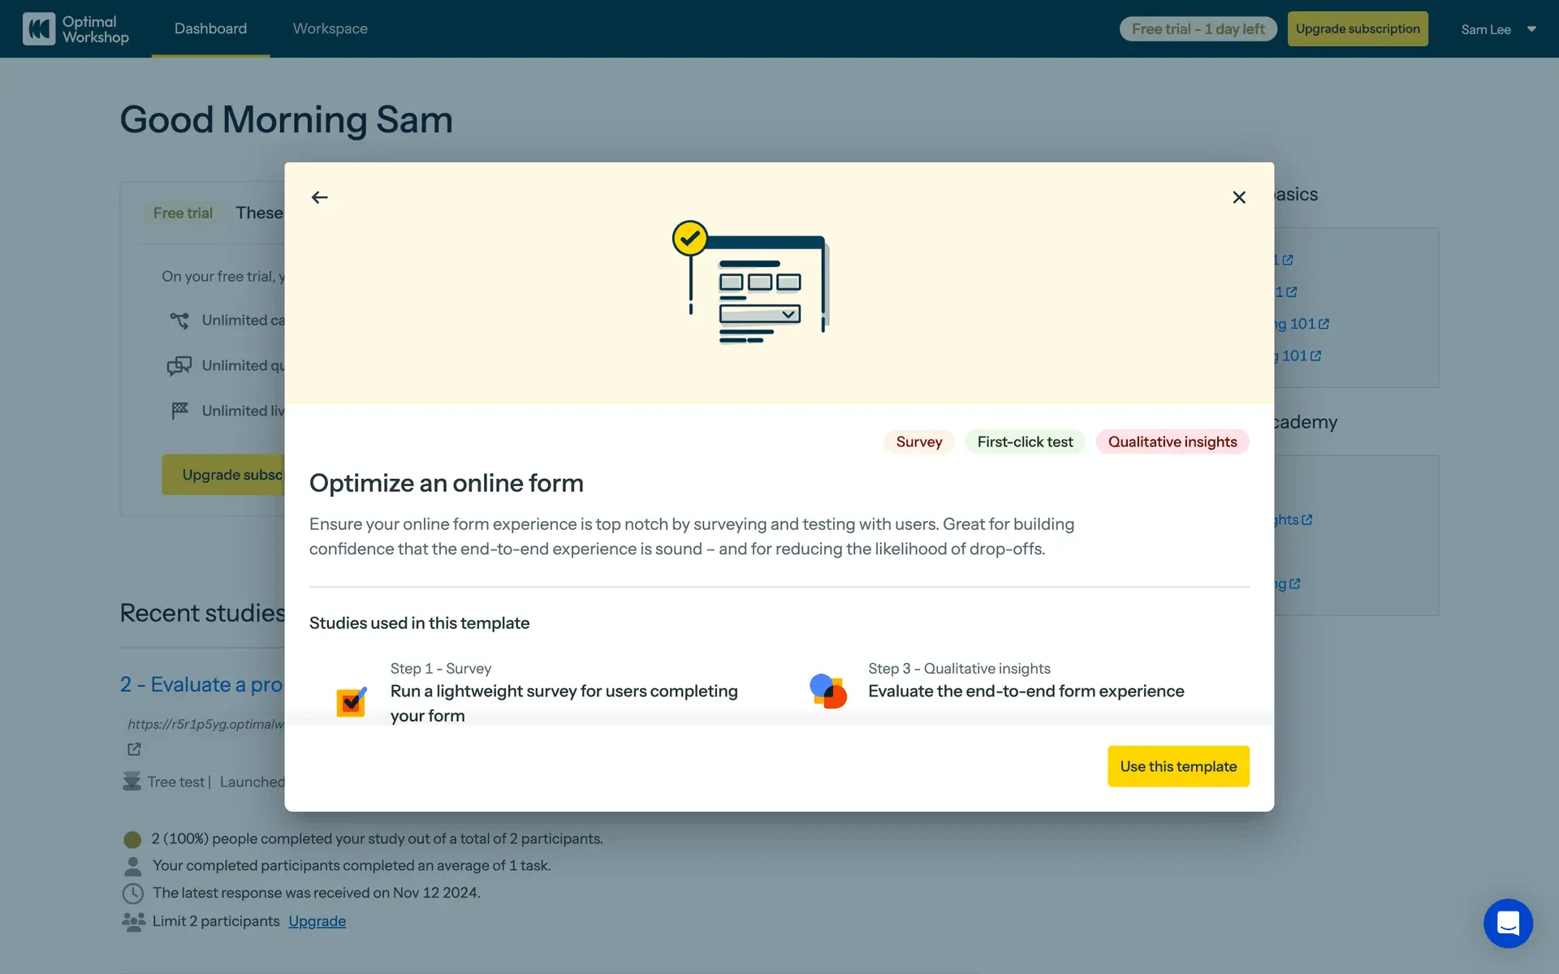Close the template modal with X
The width and height of the screenshot is (1559, 974).
(1238, 197)
